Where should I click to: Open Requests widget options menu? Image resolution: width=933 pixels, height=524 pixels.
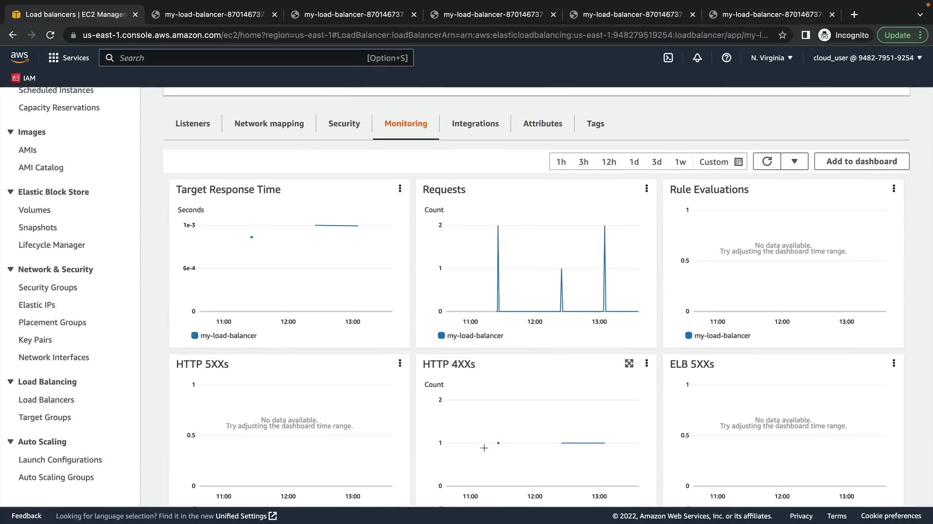pyautogui.click(x=646, y=189)
